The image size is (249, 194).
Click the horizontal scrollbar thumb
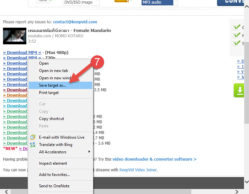pos(101,192)
